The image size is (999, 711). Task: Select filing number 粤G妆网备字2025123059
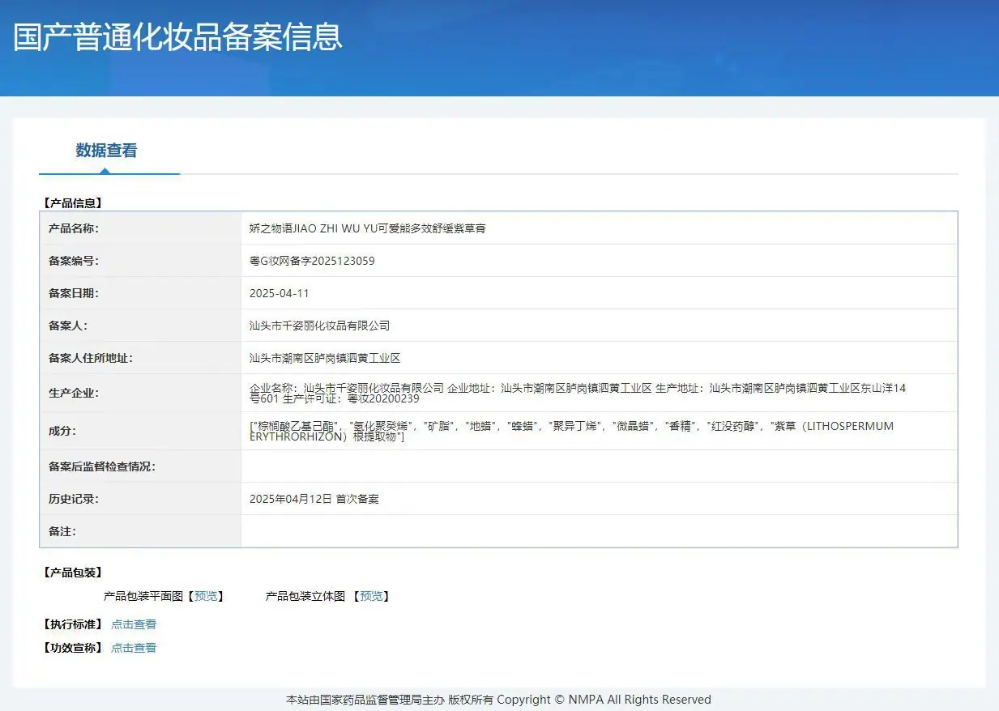tap(312, 261)
